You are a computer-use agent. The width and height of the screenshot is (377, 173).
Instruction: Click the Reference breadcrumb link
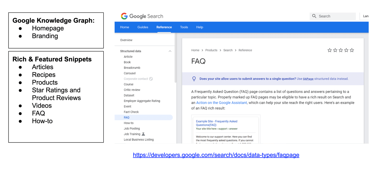point(245,50)
